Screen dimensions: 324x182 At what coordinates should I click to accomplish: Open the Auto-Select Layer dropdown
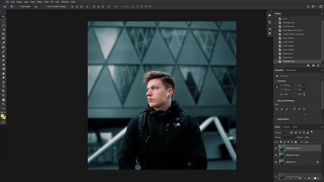click(37, 7)
